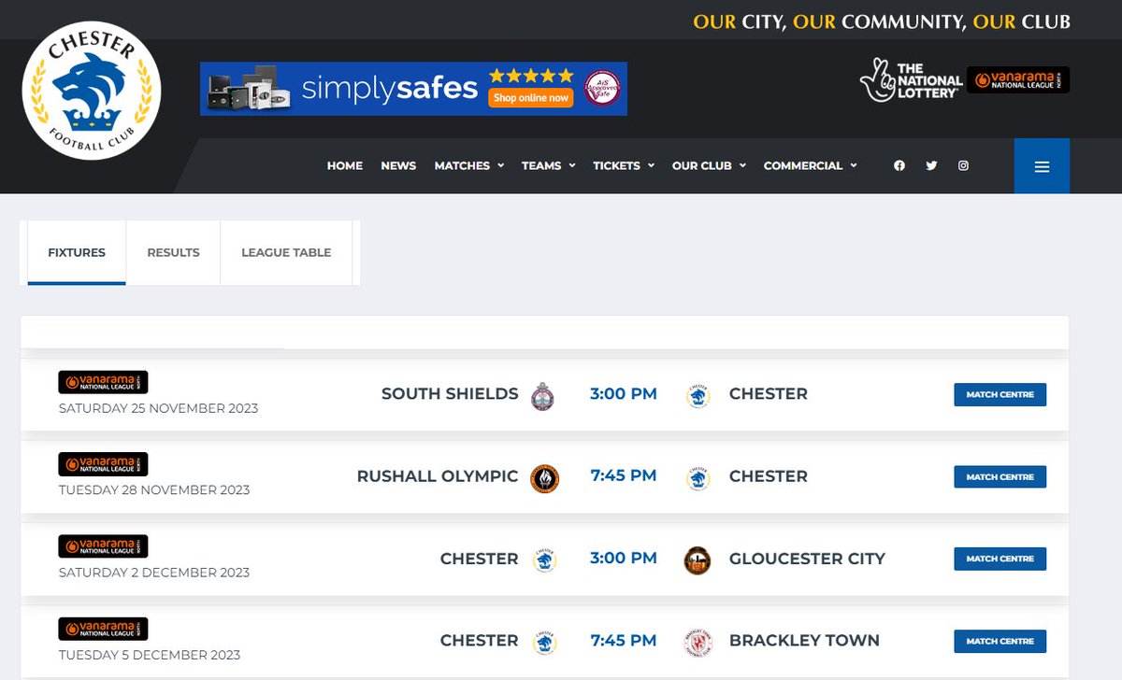Open the COMMERCIAL dropdown
This screenshot has width=1122, height=680.
810,165
